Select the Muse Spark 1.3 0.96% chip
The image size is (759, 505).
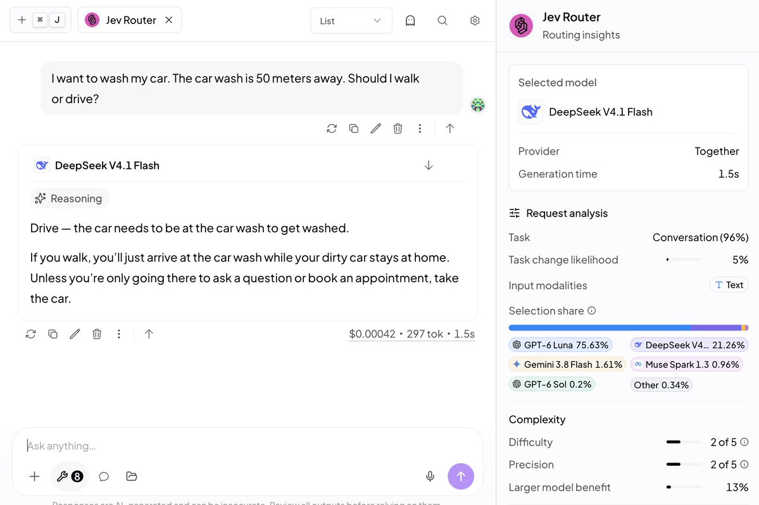(686, 365)
